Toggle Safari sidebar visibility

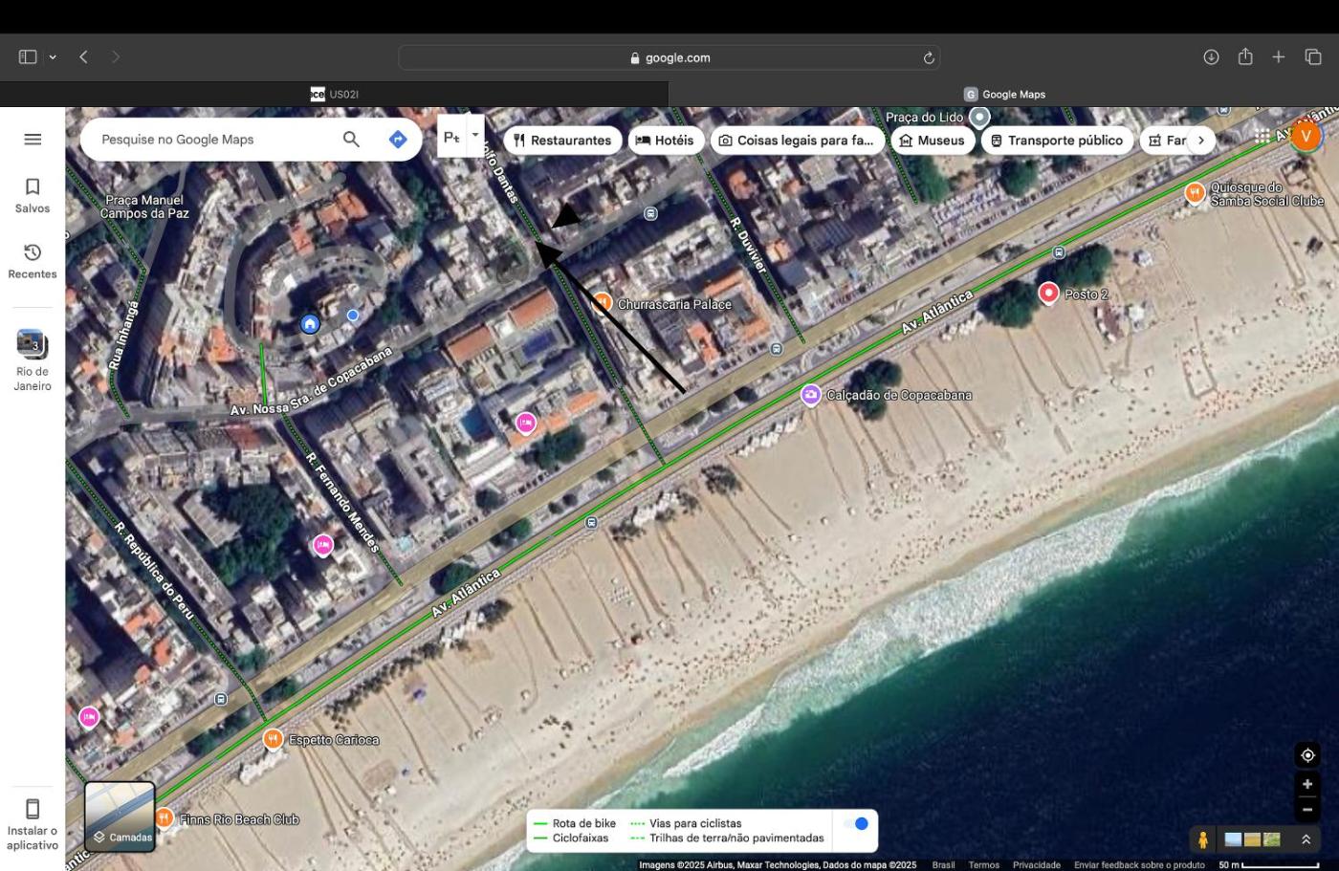28,57
